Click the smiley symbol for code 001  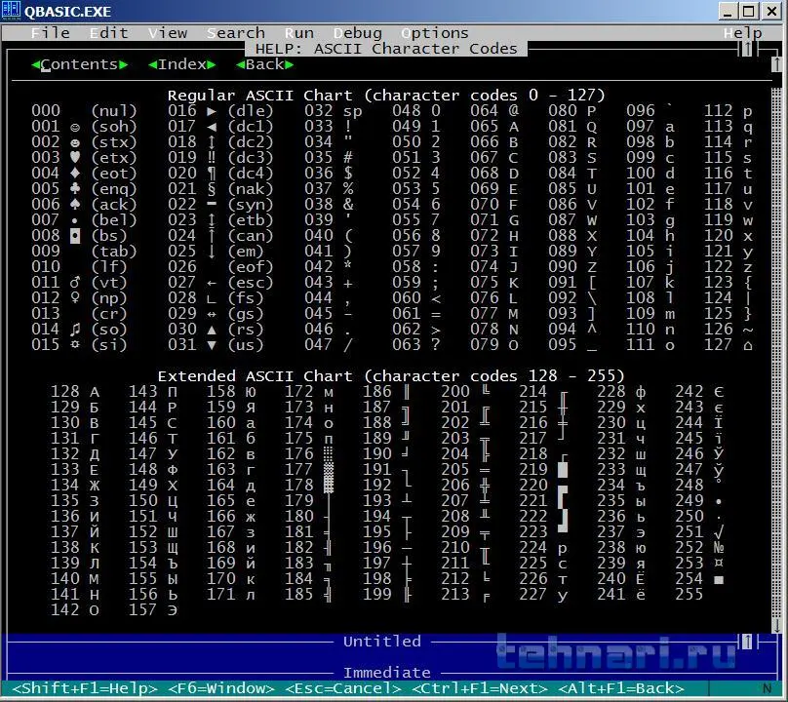tap(75, 127)
